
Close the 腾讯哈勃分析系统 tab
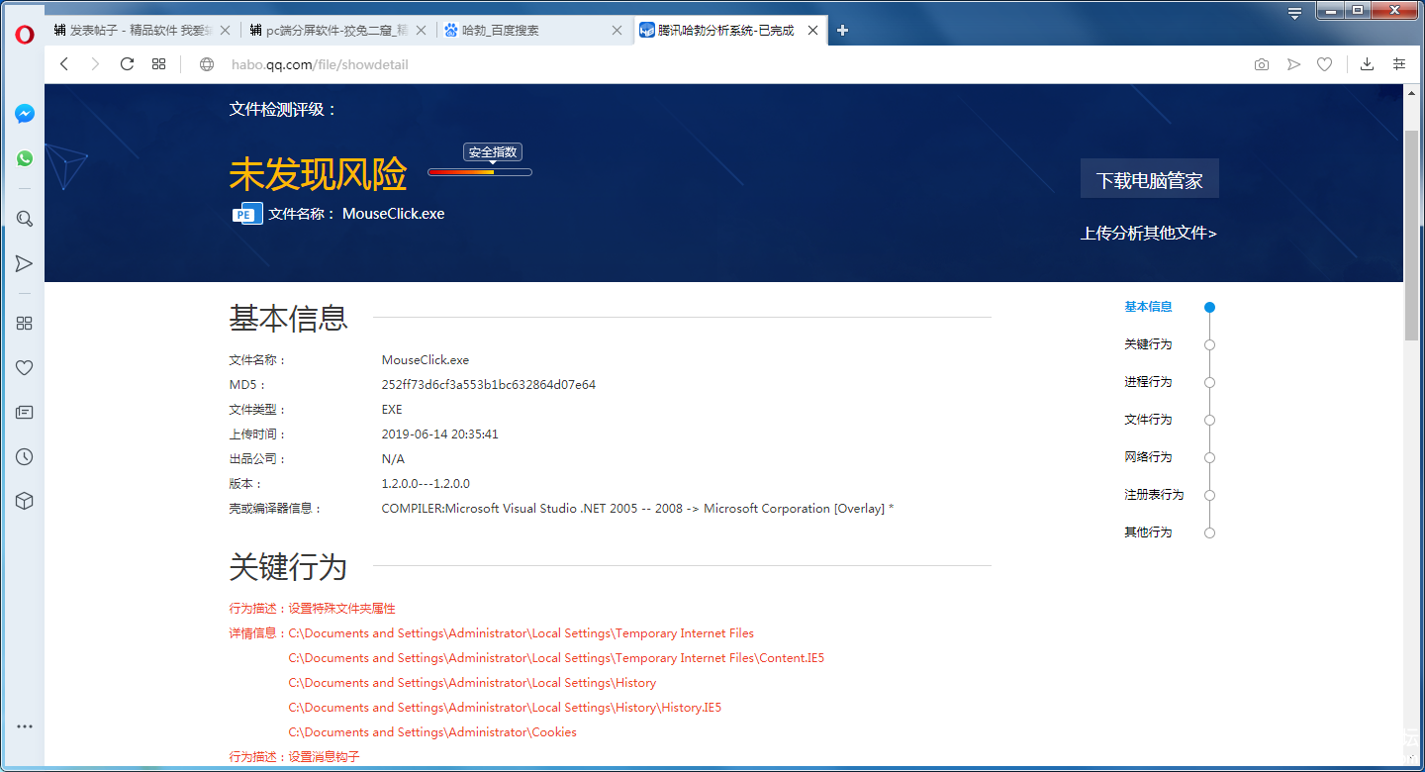812,31
